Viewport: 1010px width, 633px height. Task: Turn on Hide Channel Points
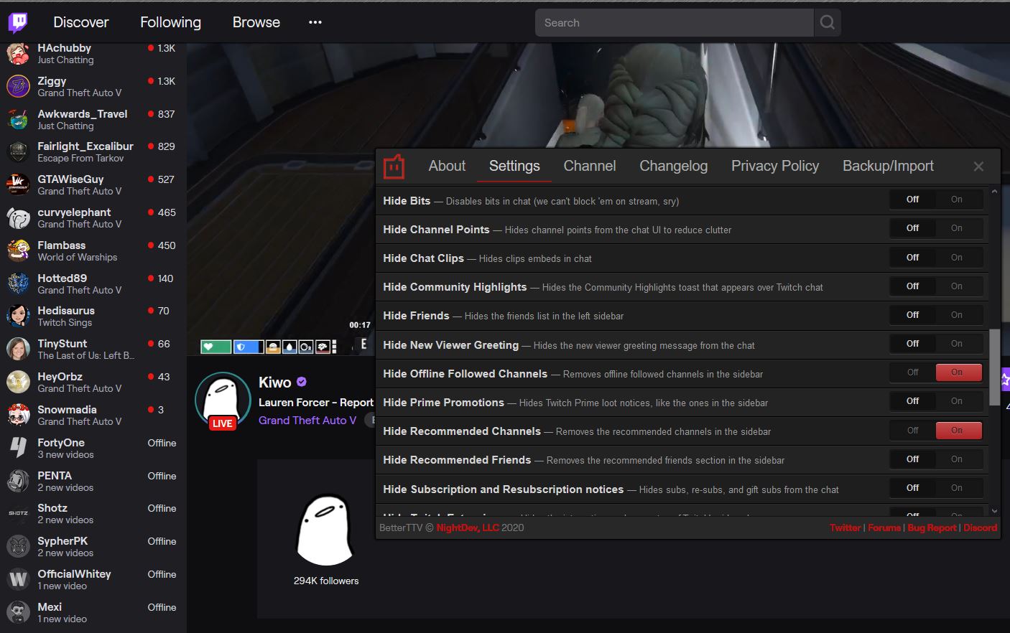956,228
